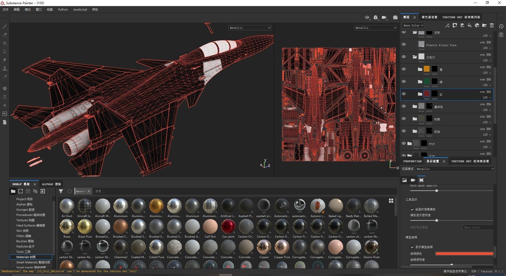Collapse the 三色灯 folder
Screen dimensions: 506x276
click(415, 57)
